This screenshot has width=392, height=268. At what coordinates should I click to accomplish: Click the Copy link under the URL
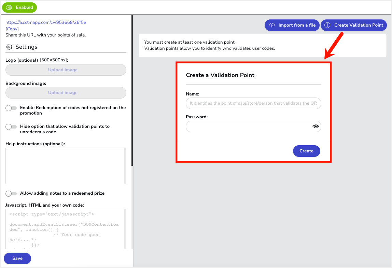click(12, 29)
